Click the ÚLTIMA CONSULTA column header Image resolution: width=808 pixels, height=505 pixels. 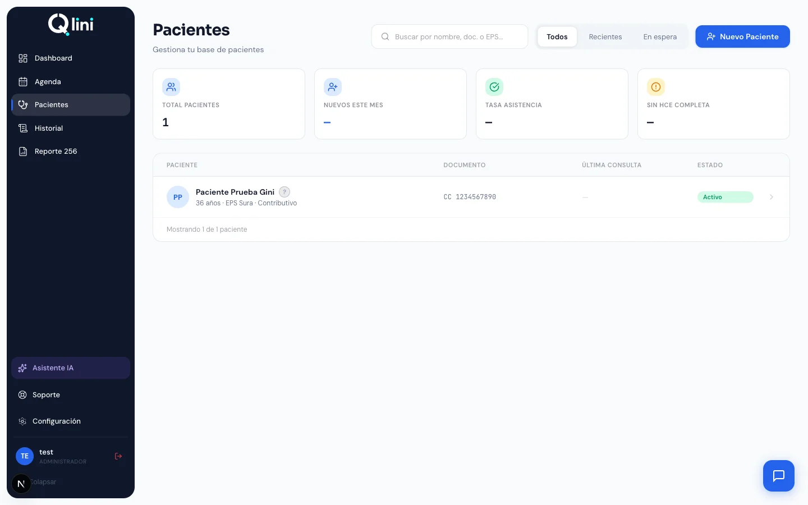(x=612, y=165)
